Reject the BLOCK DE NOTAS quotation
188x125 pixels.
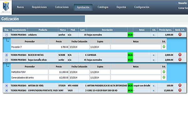(x=180, y=55)
